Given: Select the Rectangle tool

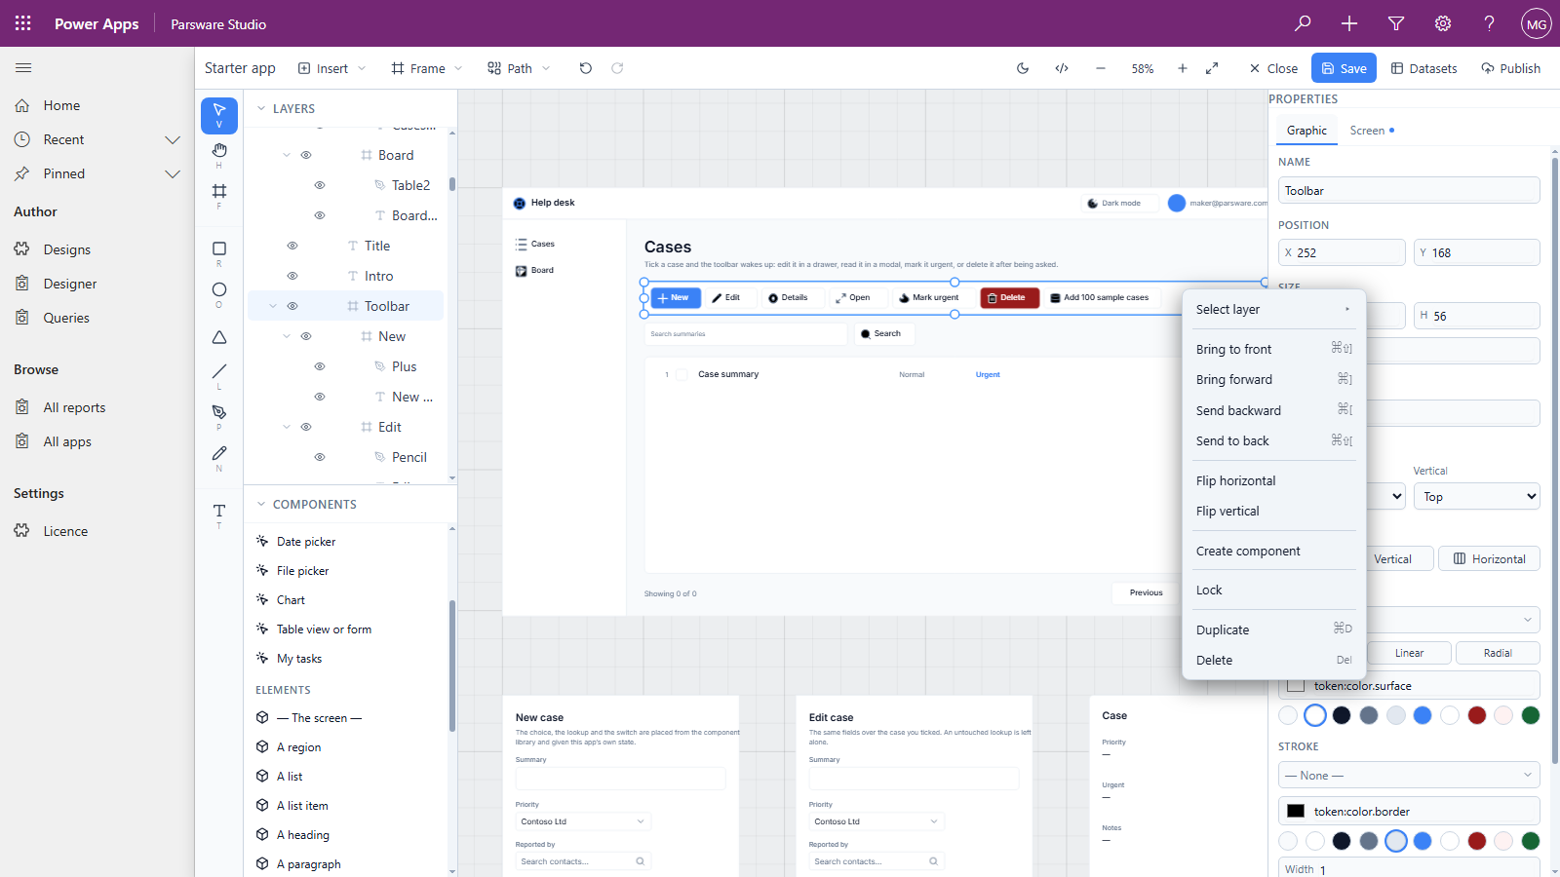Looking at the screenshot, I should point(219,253).
